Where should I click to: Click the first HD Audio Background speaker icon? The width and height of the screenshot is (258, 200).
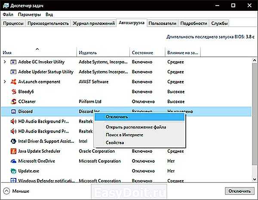[x=13, y=121]
